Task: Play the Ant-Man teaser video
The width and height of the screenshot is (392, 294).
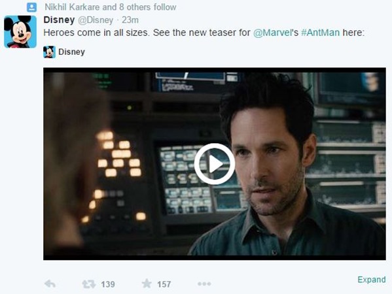Action: click(214, 164)
